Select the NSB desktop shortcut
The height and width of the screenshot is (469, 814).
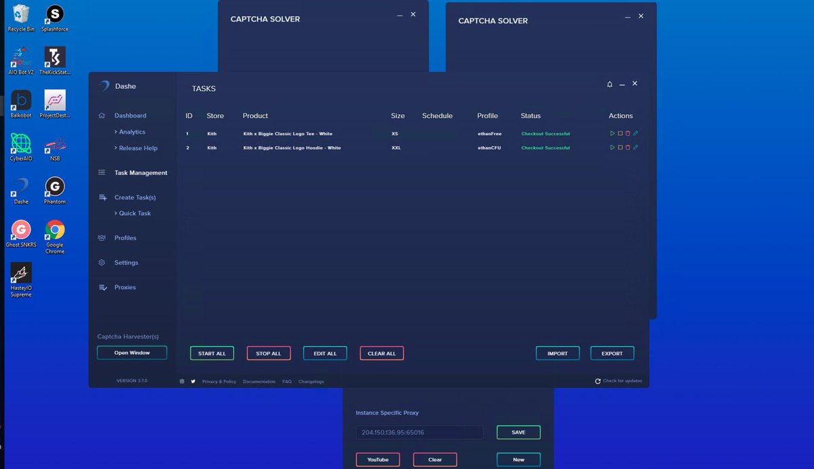click(x=55, y=147)
